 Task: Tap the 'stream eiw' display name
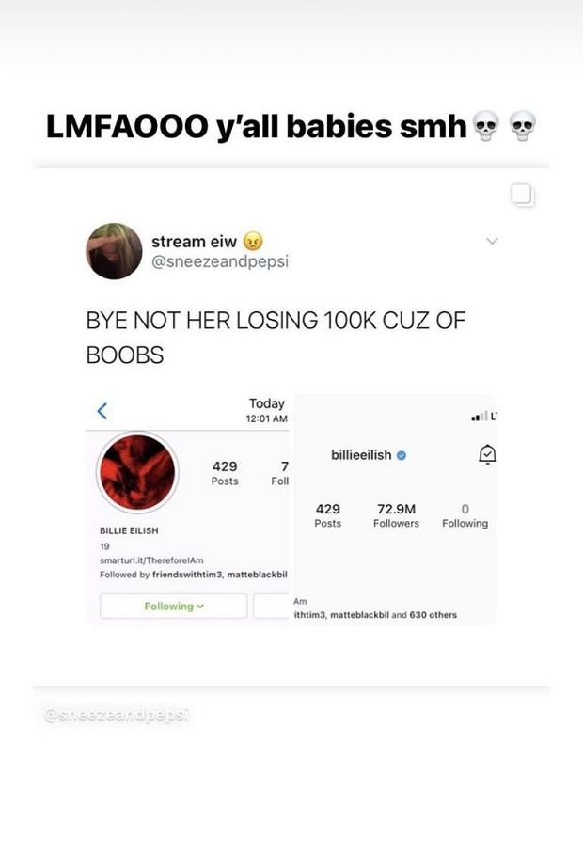[x=194, y=242]
